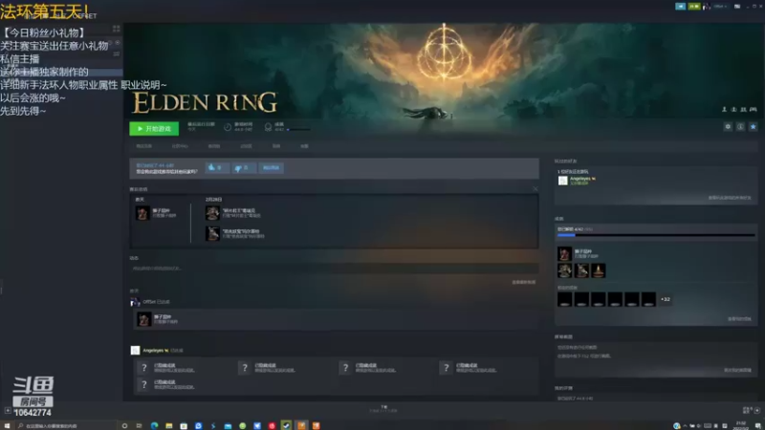
Task: View all friends who played link
Action: [x=730, y=198]
